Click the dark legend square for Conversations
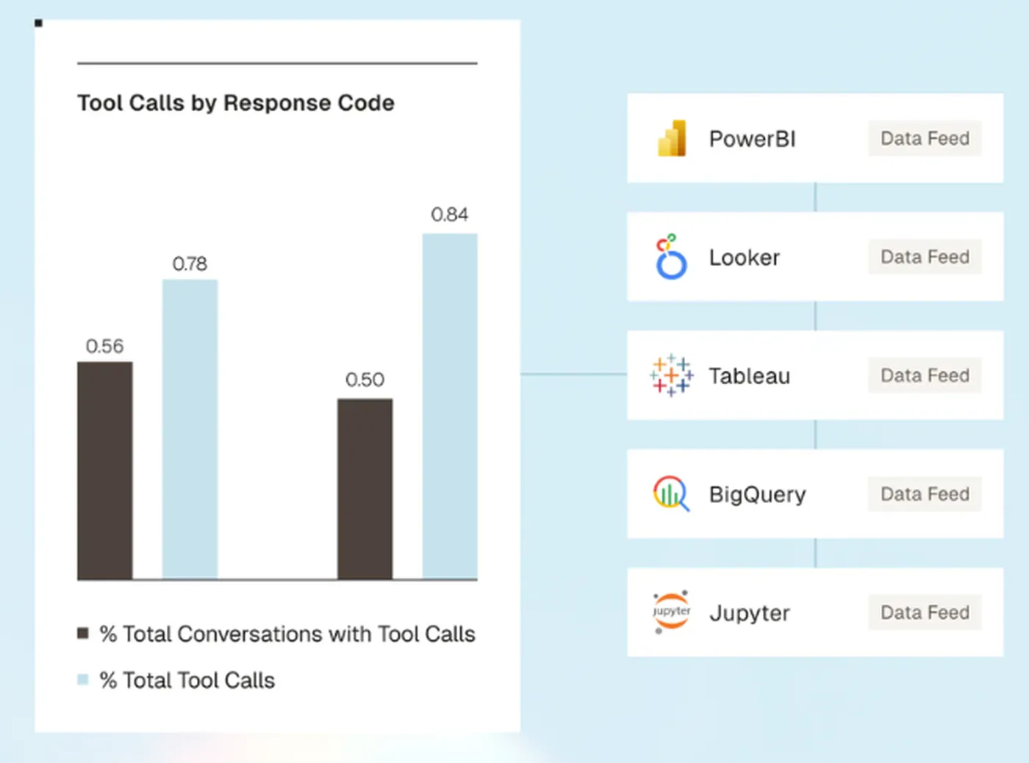The height and width of the screenshot is (763, 1029). 83,633
